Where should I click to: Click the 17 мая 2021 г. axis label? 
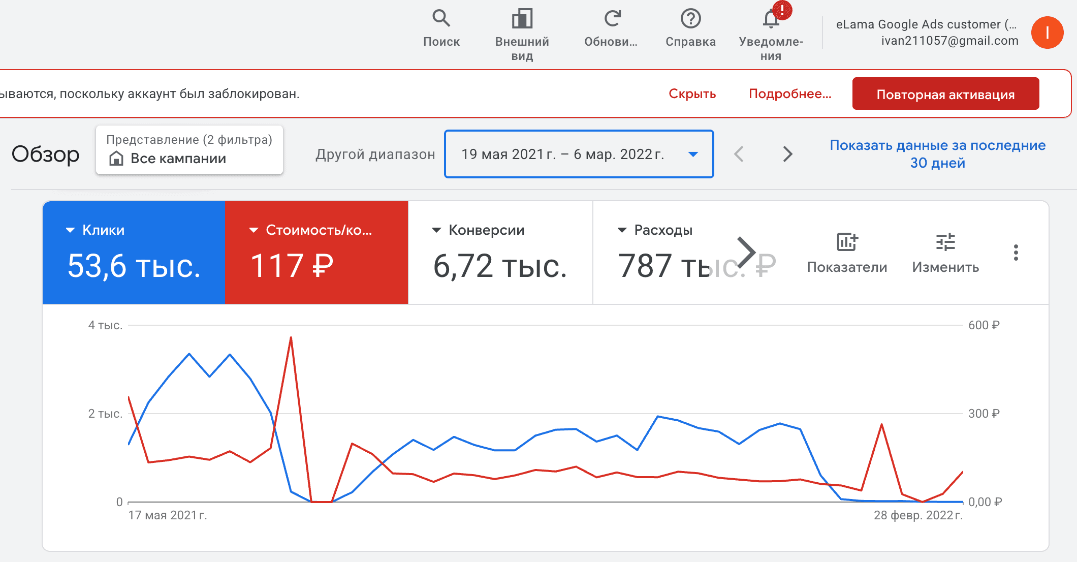pyautogui.click(x=168, y=515)
